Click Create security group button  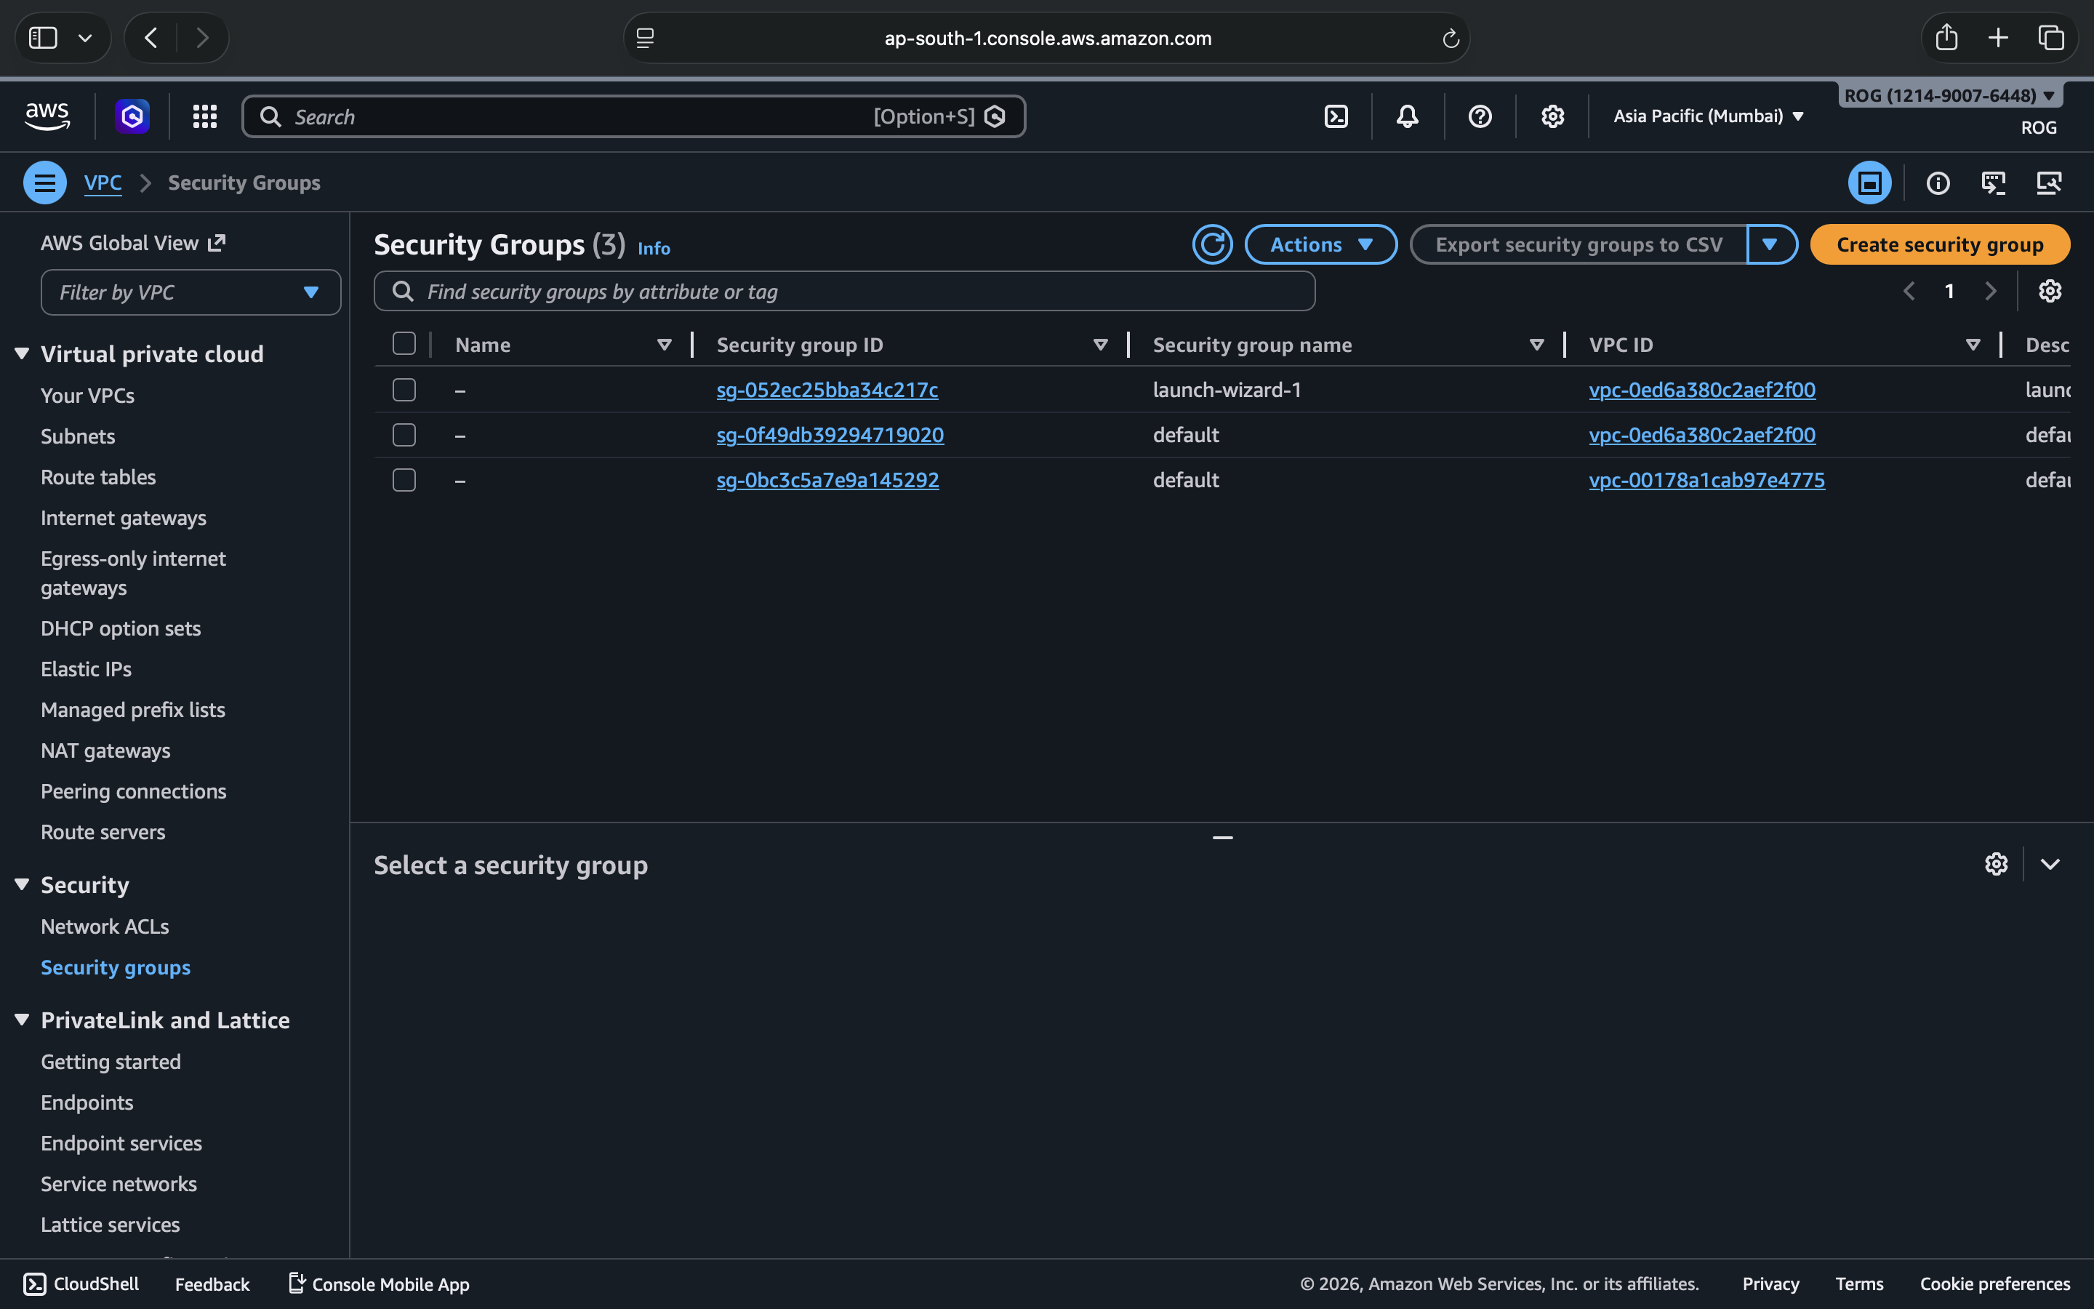1939,245
